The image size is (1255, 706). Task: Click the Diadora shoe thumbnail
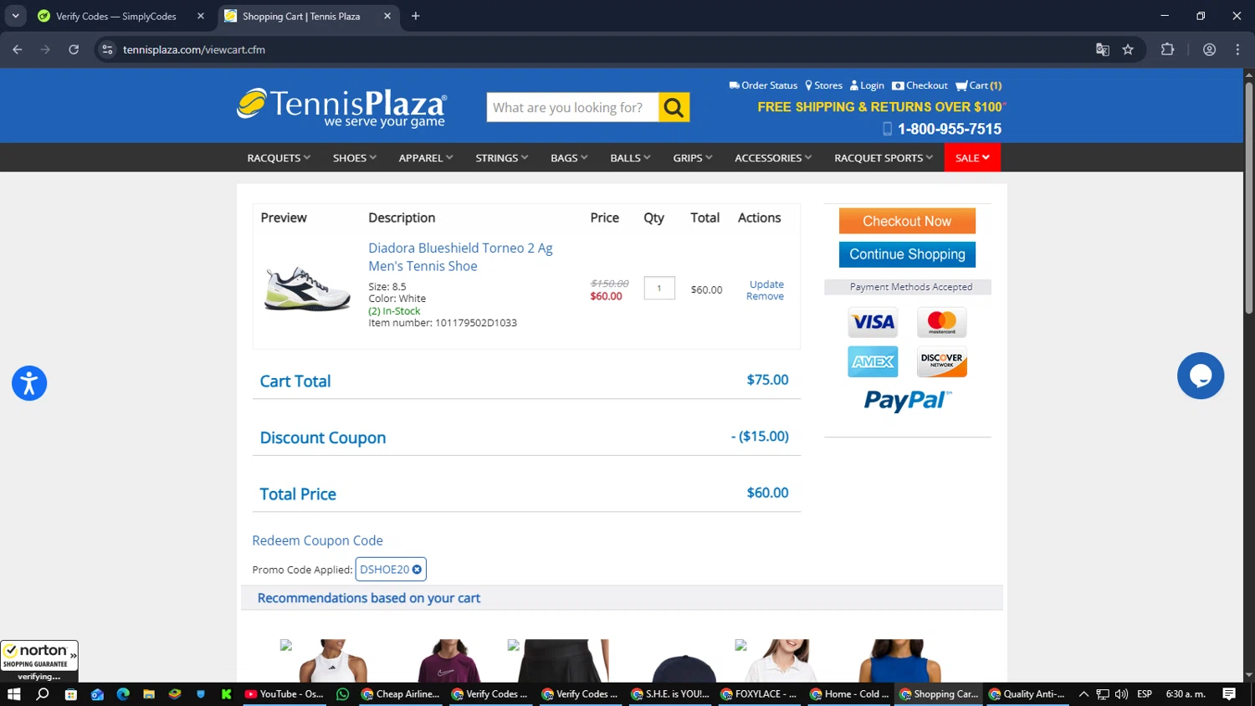pyautogui.click(x=308, y=288)
